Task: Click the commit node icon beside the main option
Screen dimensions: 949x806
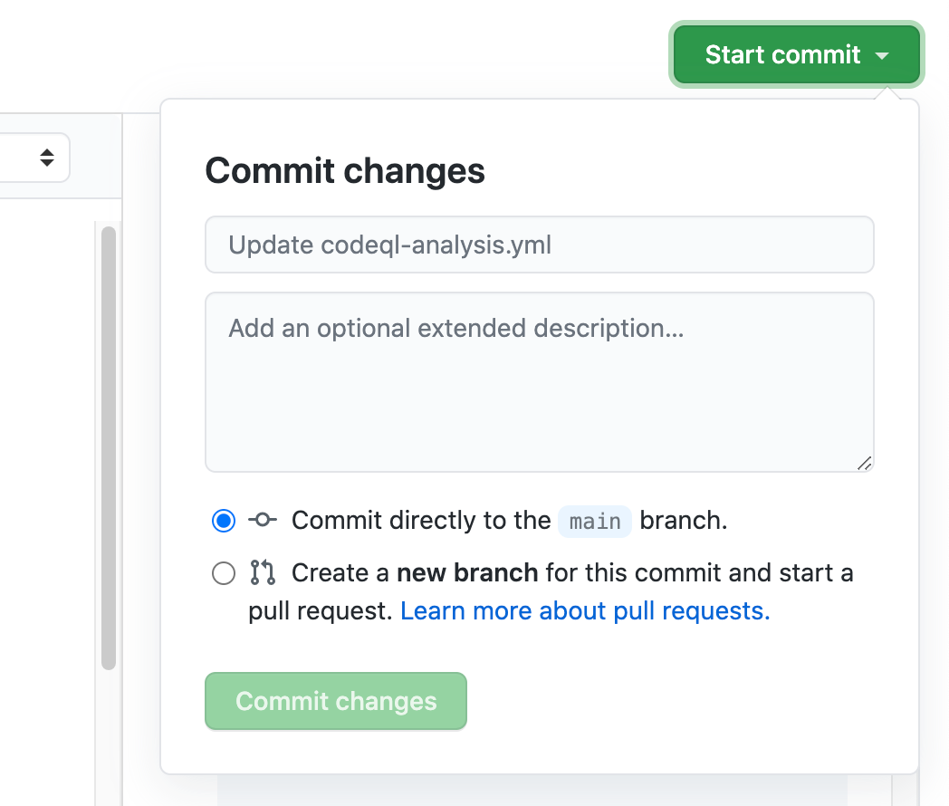Action: click(262, 520)
